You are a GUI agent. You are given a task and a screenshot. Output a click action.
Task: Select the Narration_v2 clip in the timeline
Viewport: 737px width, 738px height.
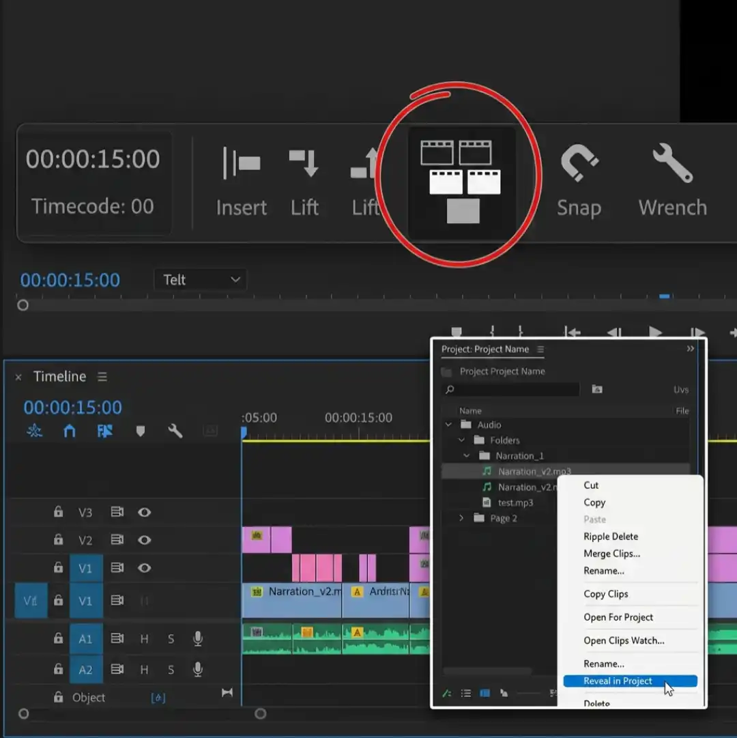pos(292,600)
